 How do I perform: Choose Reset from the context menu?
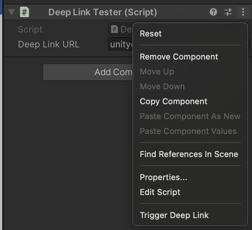coord(151,33)
